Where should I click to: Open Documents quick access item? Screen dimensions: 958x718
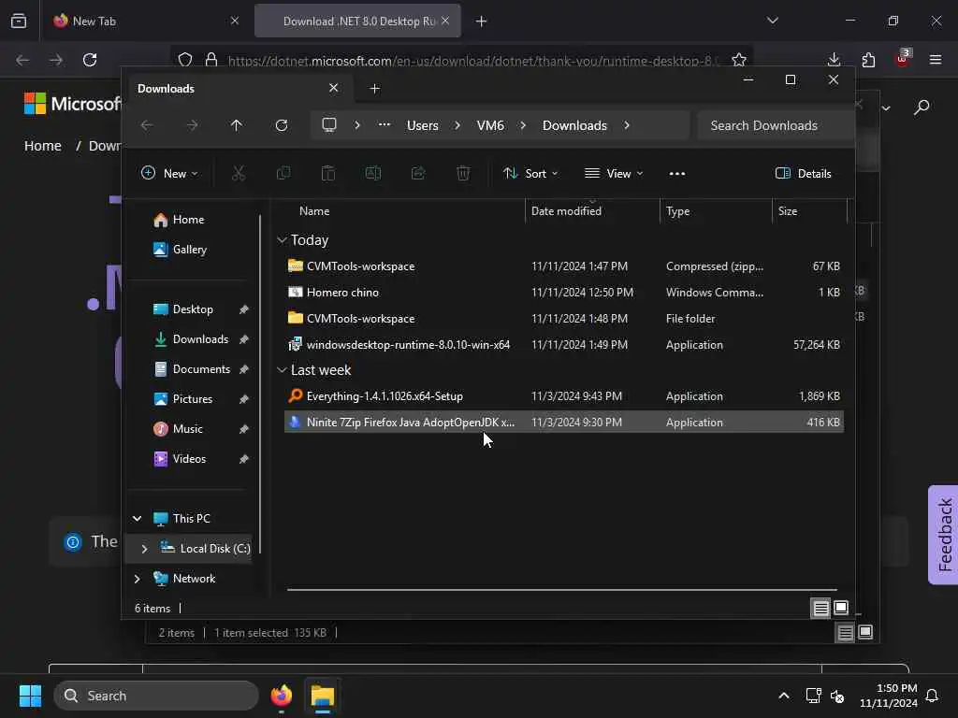point(202,368)
